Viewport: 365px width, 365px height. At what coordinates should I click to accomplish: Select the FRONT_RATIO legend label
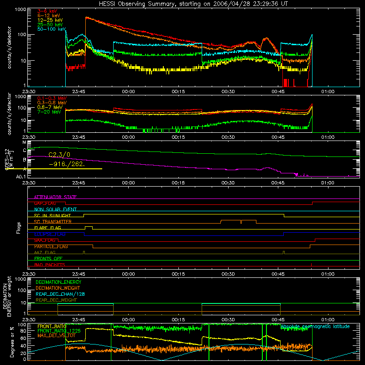[x=52, y=326]
